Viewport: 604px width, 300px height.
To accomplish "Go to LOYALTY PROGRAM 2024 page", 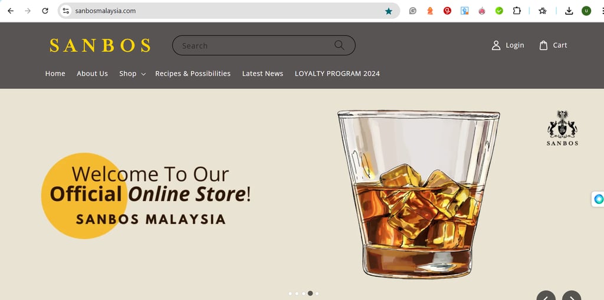I will click(x=337, y=74).
